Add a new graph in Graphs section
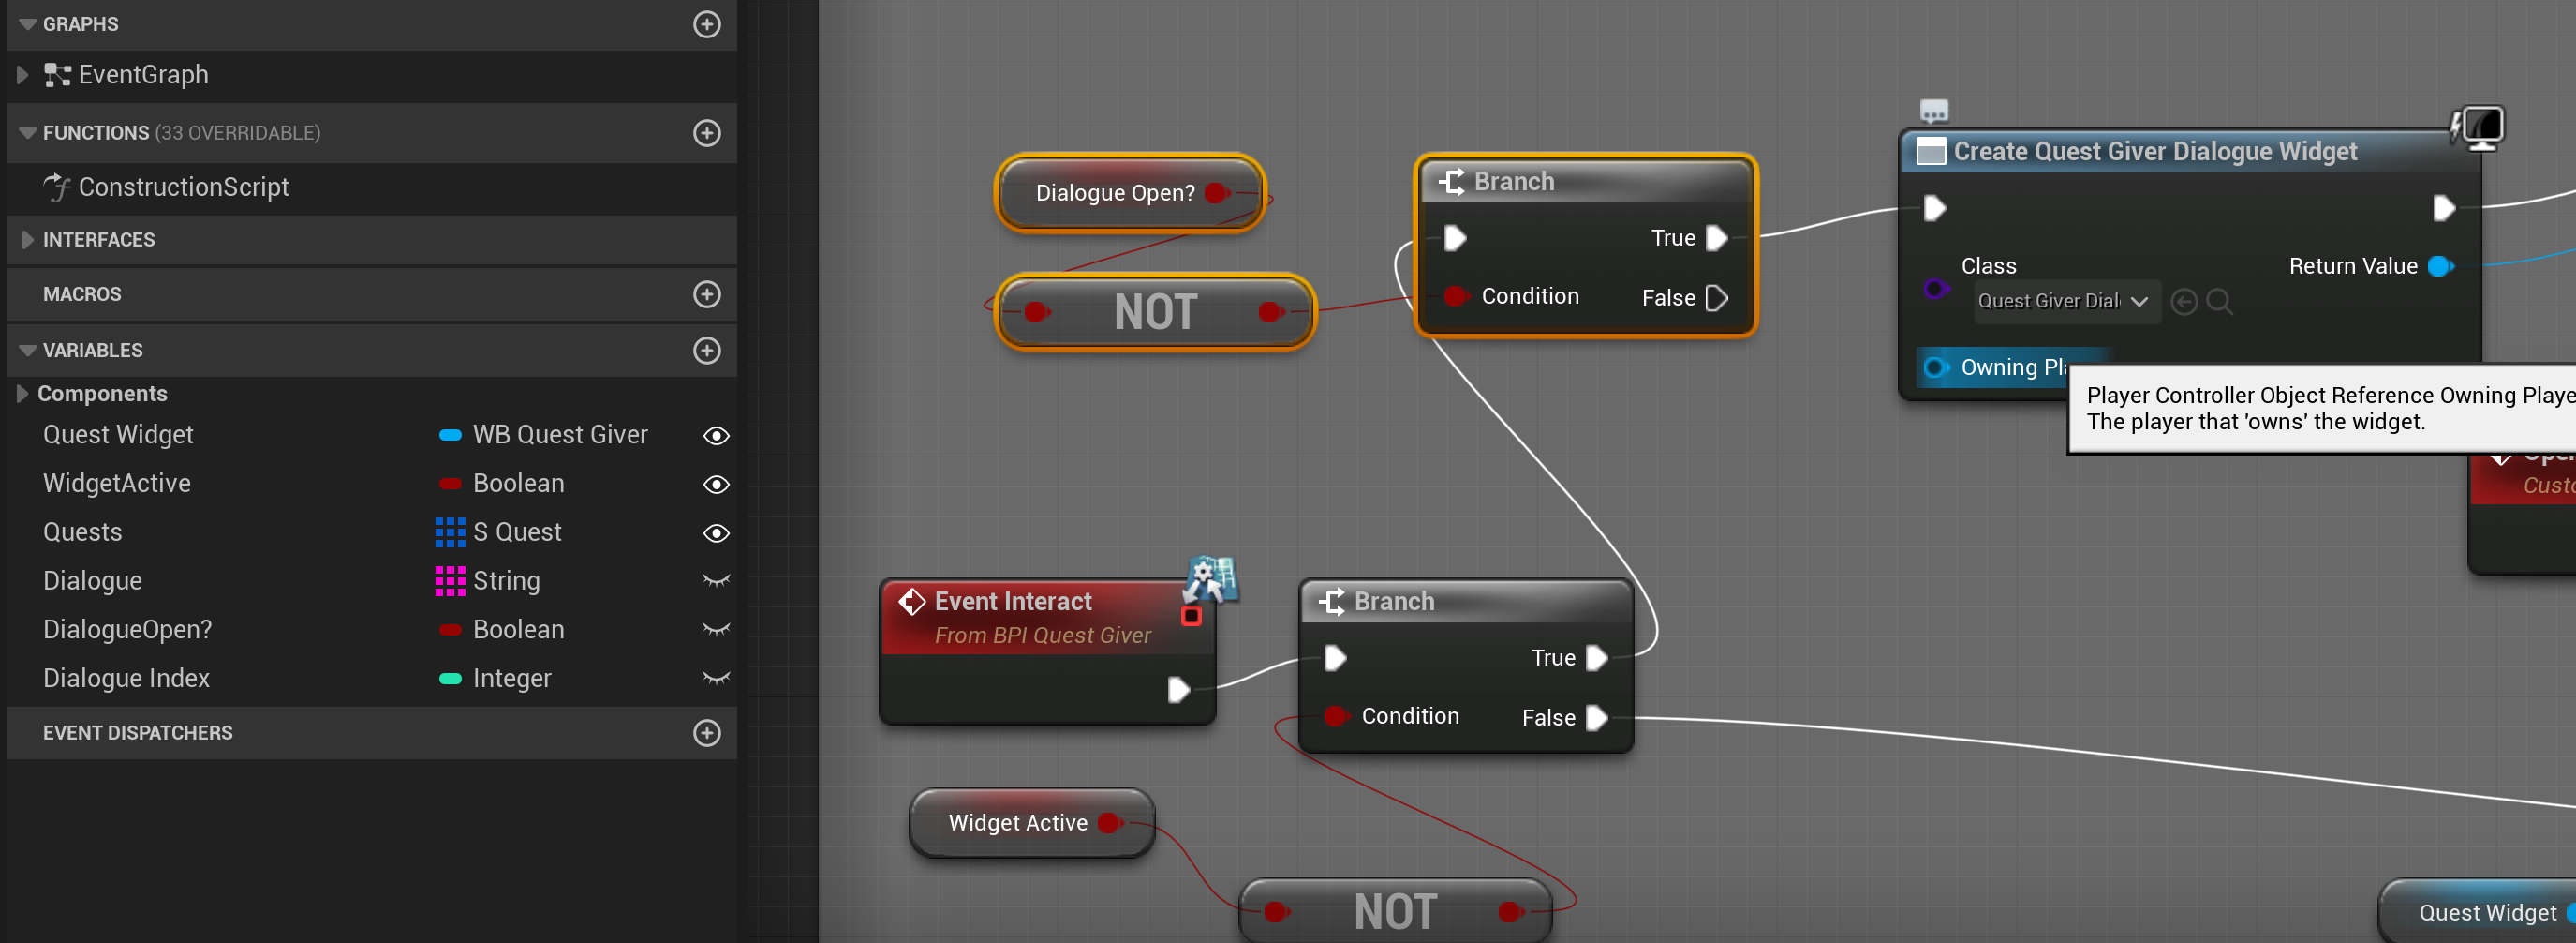 [x=707, y=24]
